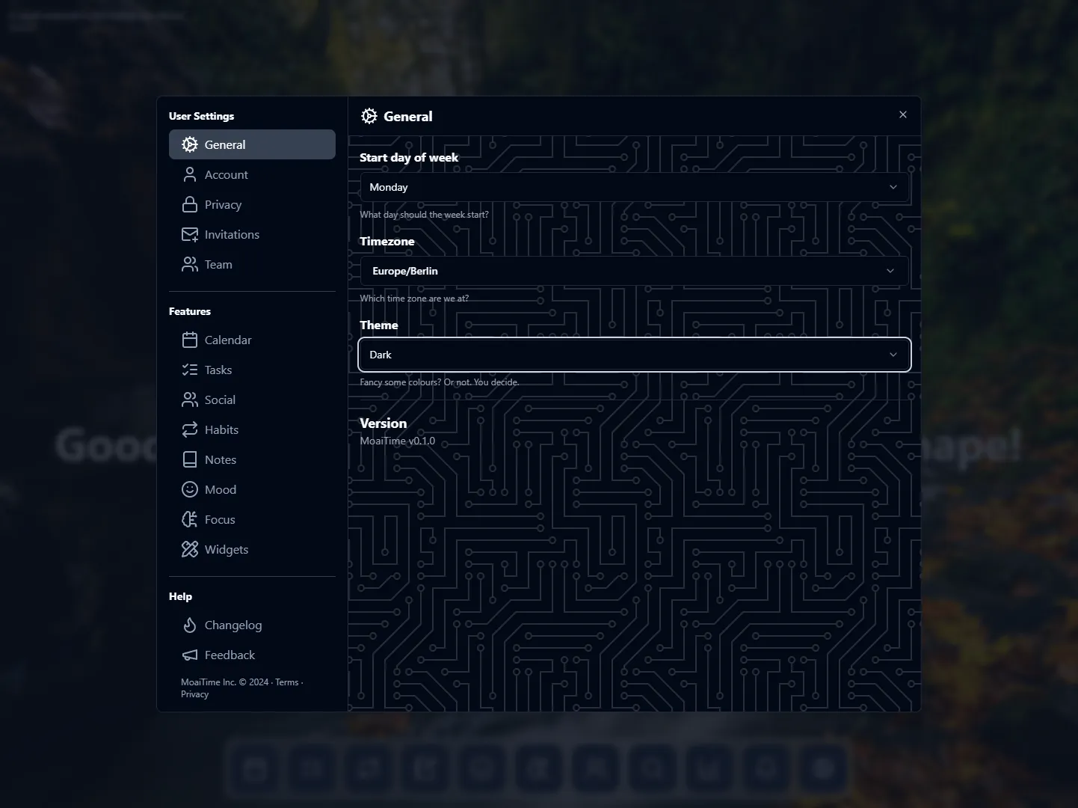This screenshot has height=808, width=1078.
Task: Select the General gear icon in User Settings
Action: tap(189, 144)
